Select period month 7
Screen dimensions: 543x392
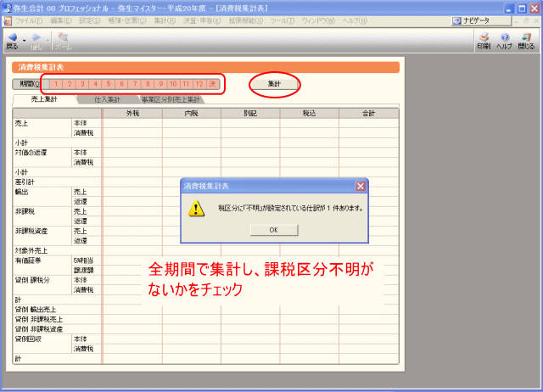coord(135,84)
